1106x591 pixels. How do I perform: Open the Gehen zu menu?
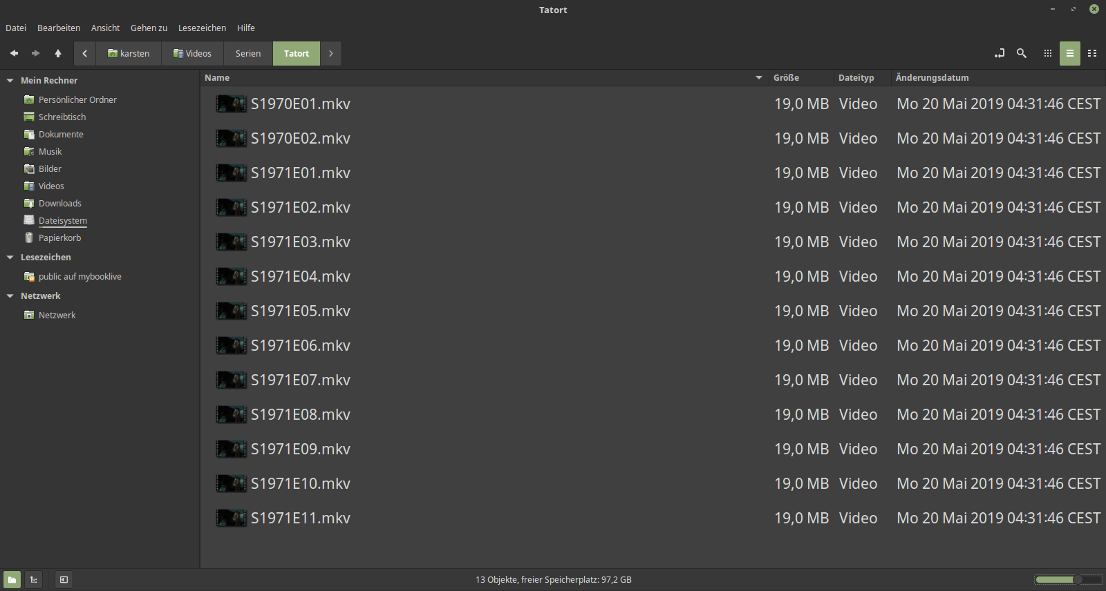pos(149,28)
